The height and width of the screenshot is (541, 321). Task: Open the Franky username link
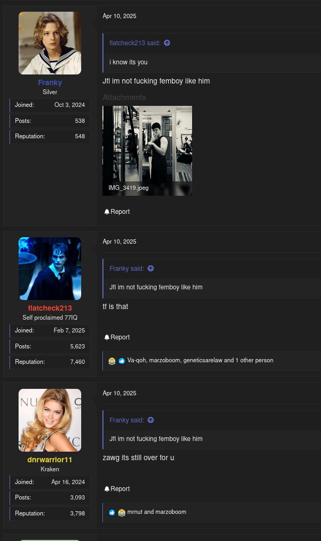[x=50, y=82]
